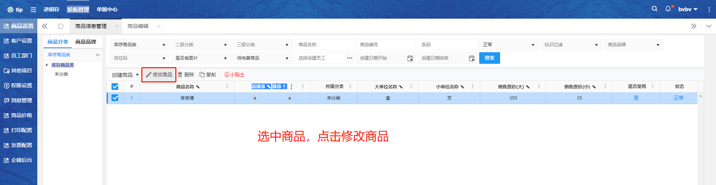716x185 pixels.
Task: Click the blue 搜索 button
Action: [489, 58]
